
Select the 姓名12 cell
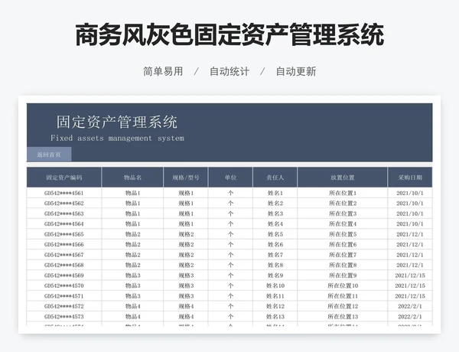pos(275,306)
